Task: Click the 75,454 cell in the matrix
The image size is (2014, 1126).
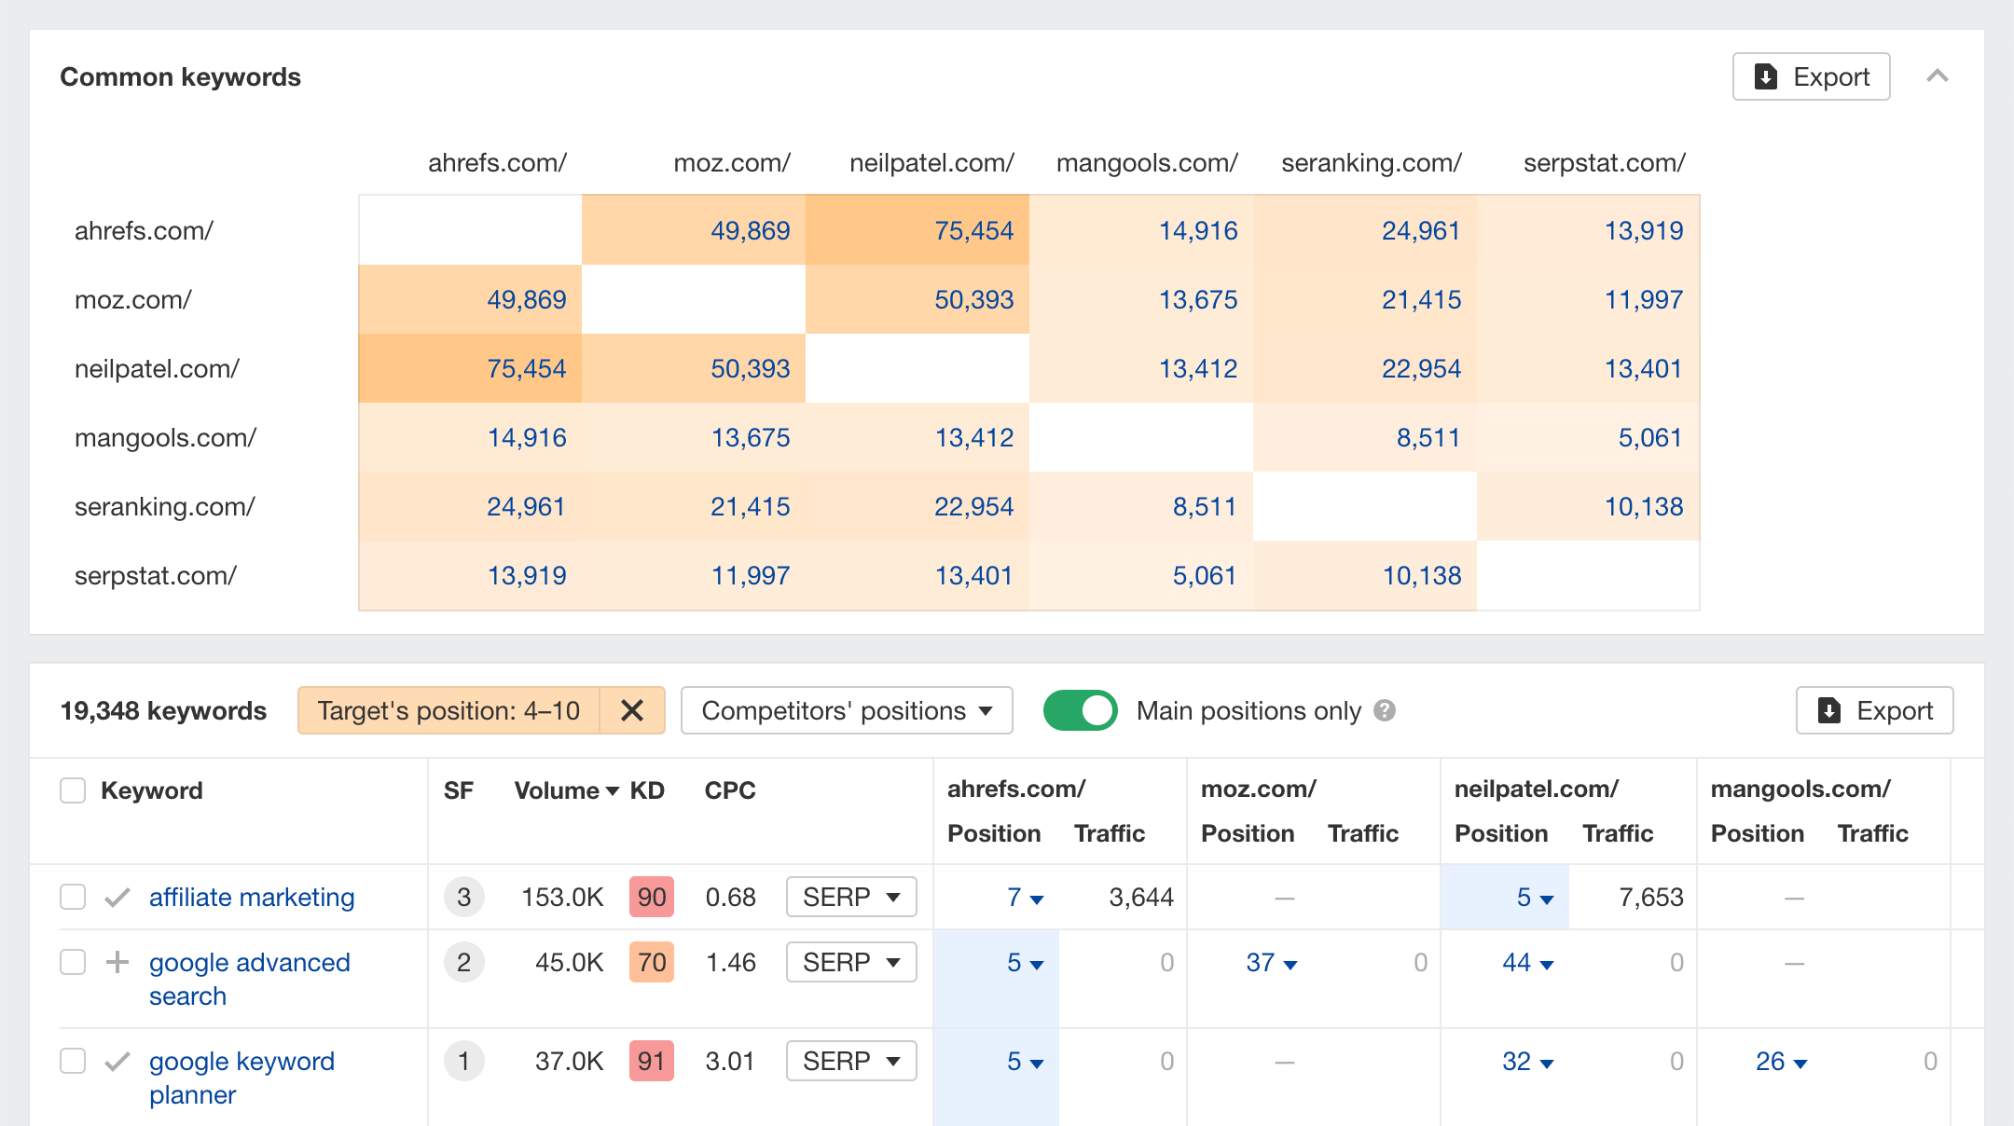Action: tap(972, 229)
